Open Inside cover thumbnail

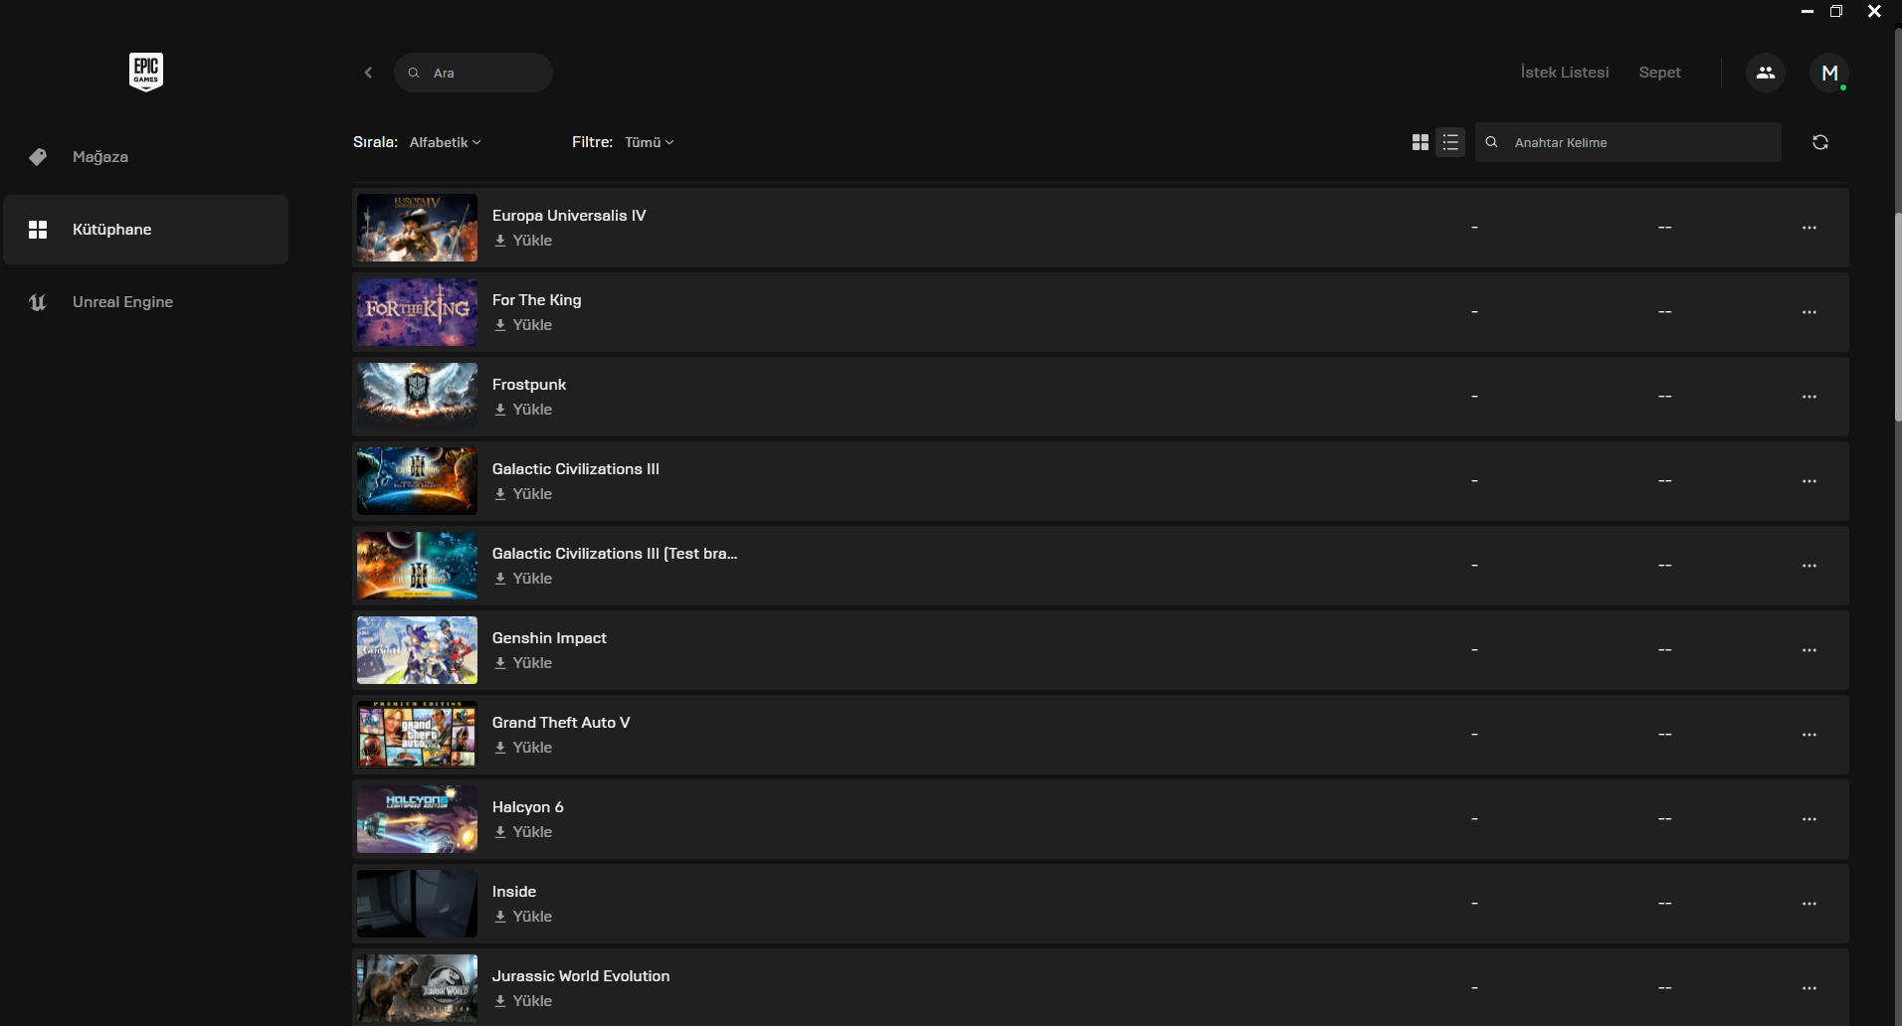click(x=417, y=904)
